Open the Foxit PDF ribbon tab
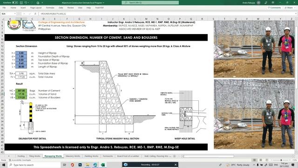 coord(99,8)
